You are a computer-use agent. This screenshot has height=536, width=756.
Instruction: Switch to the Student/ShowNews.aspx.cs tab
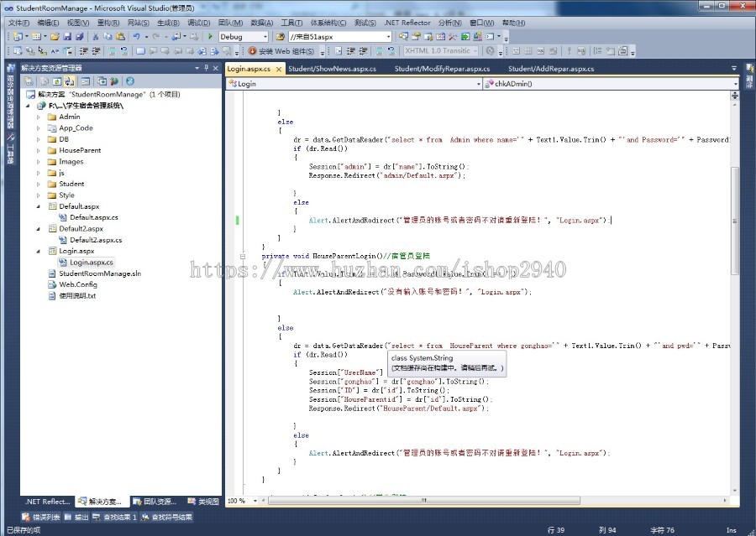coord(332,69)
